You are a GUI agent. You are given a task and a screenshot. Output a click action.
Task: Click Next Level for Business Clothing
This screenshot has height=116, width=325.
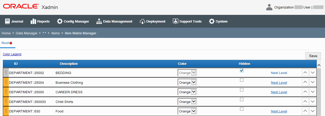coord(279,82)
